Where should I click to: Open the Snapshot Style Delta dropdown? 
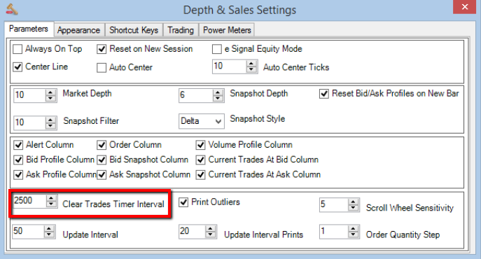pos(201,121)
